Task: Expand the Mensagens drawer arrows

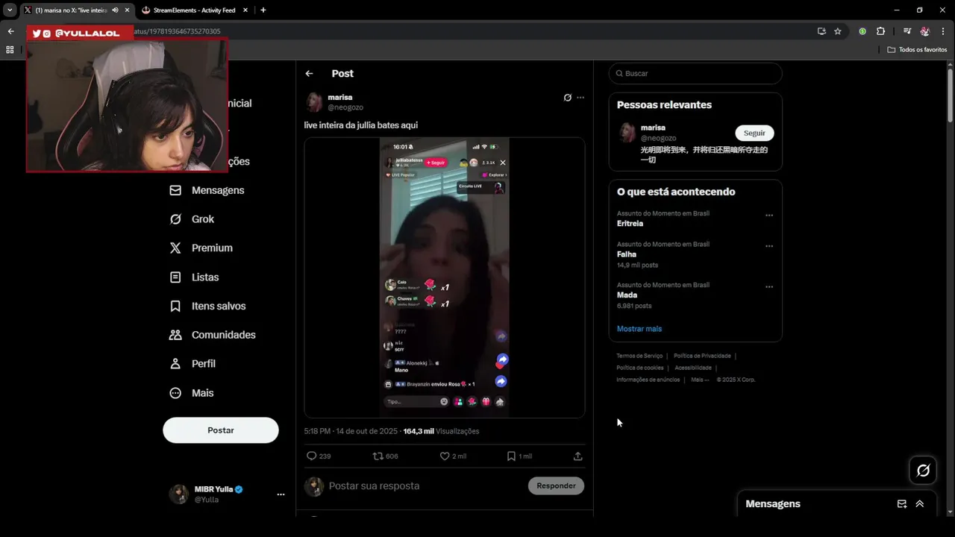Action: [x=919, y=504]
